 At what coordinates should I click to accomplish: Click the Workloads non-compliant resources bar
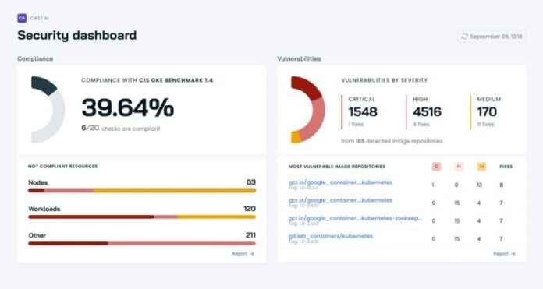click(142, 217)
